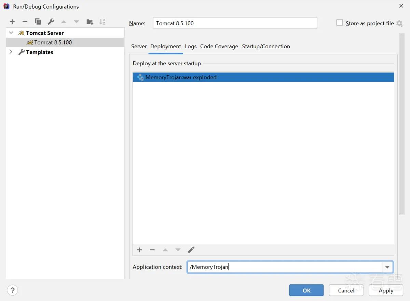Open the Logs tab
The image size is (410, 301).
coord(191,47)
